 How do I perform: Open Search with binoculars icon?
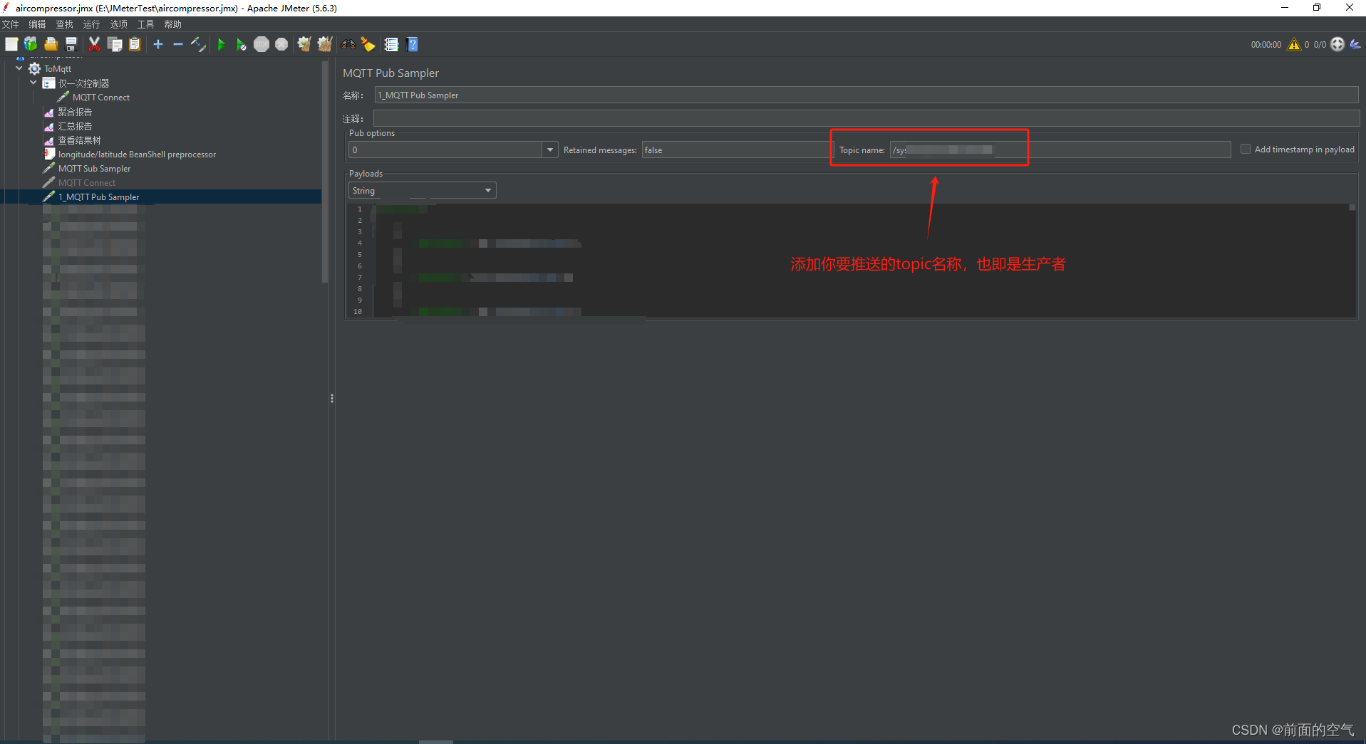pos(348,44)
